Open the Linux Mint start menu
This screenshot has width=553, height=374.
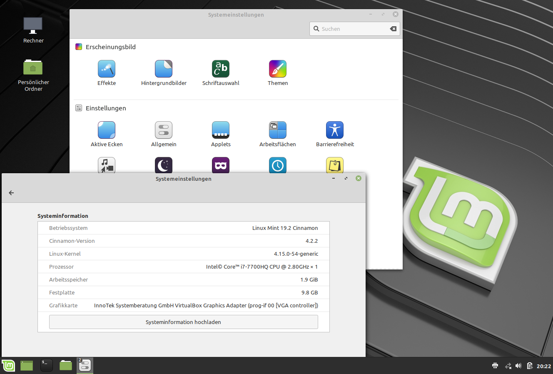(8, 366)
